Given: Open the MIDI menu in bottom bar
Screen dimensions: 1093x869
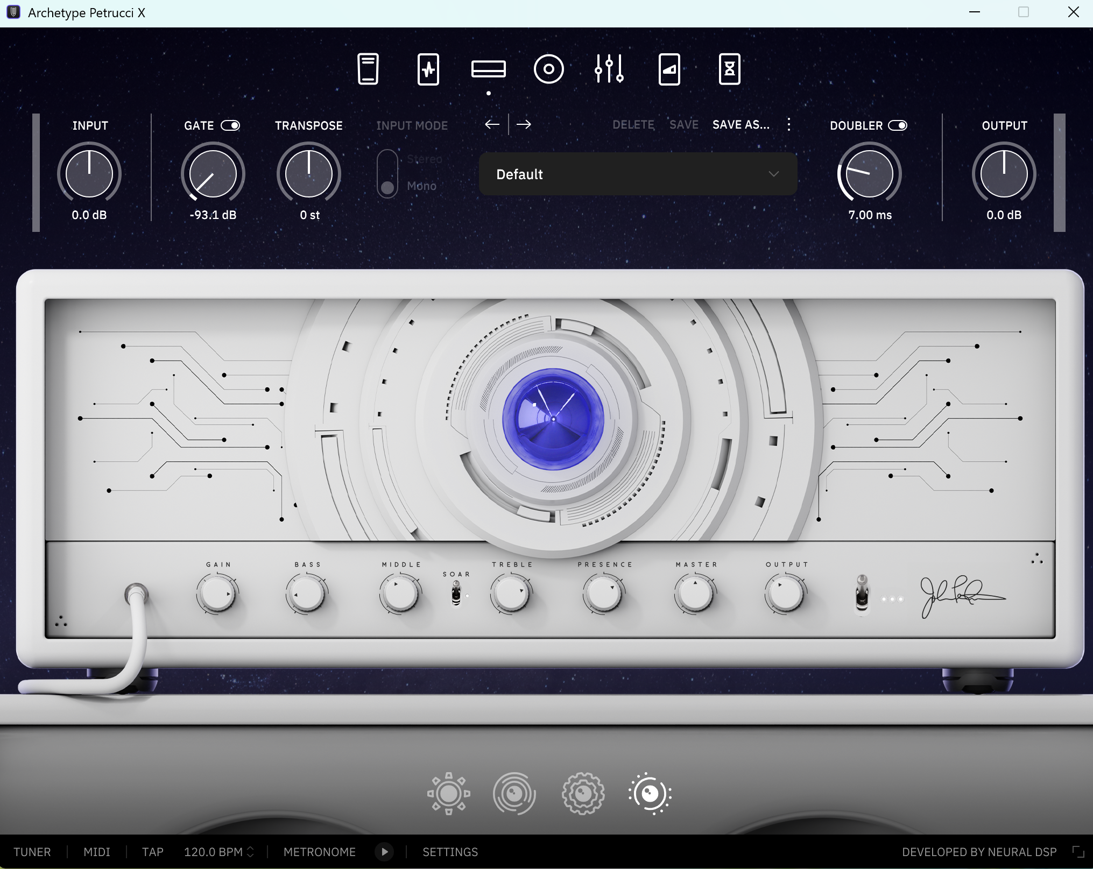Looking at the screenshot, I should click(x=97, y=852).
